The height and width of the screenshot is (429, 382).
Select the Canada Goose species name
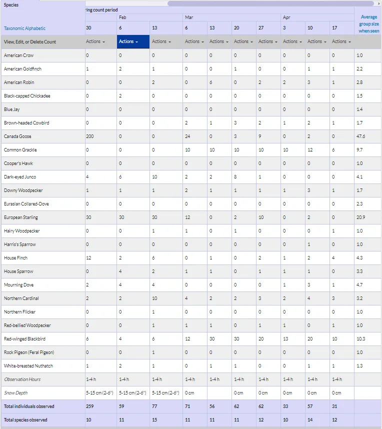(17, 136)
